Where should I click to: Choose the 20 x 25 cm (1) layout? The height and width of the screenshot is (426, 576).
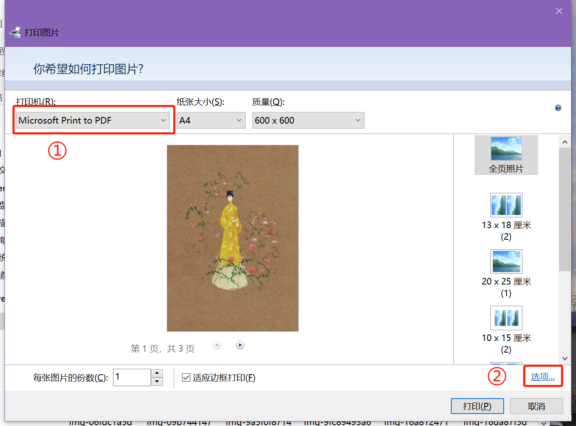(x=506, y=274)
